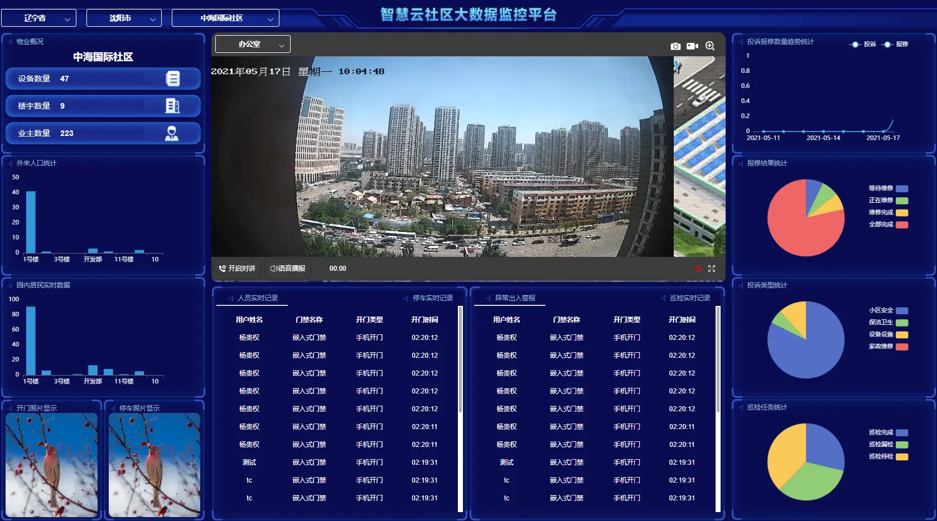Click the 设备数量 device list icon
This screenshot has height=521, width=937.
coord(173,79)
